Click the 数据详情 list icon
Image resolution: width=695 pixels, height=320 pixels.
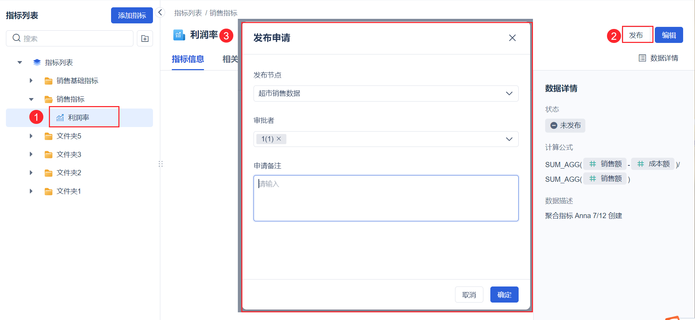[x=642, y=58]
